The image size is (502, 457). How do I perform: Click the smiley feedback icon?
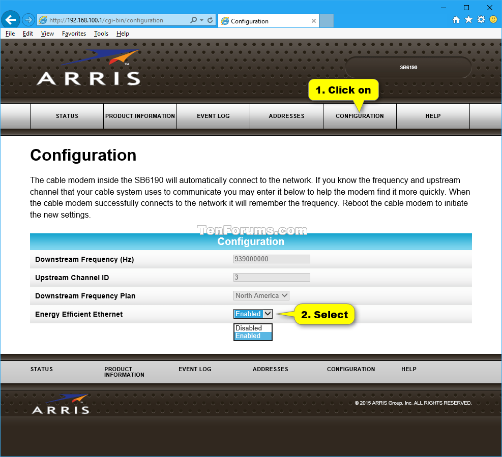tap(492, 19)
